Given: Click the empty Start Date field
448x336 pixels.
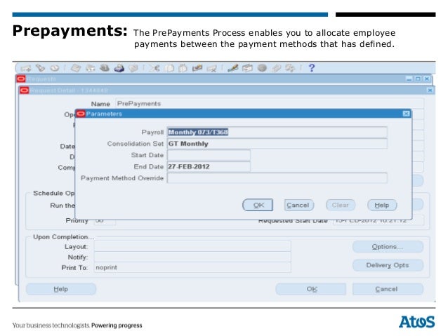Looking at the screenshot, I should [x=209, y=155].
